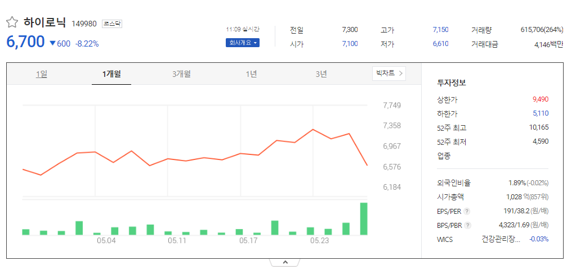The image size is (576, 270).
Task: Click the EPS/PER help question icon
Action: tap(467, 212)
